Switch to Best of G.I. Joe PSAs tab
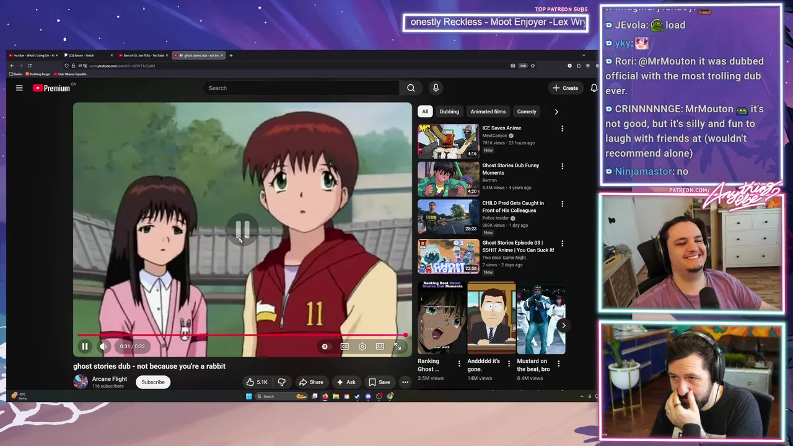The height and width of the screenshot is (446, 793). click(144, 56)
